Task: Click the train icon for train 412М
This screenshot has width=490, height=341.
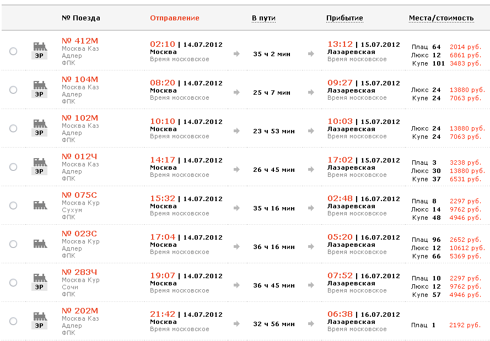Action: [40, 51]
